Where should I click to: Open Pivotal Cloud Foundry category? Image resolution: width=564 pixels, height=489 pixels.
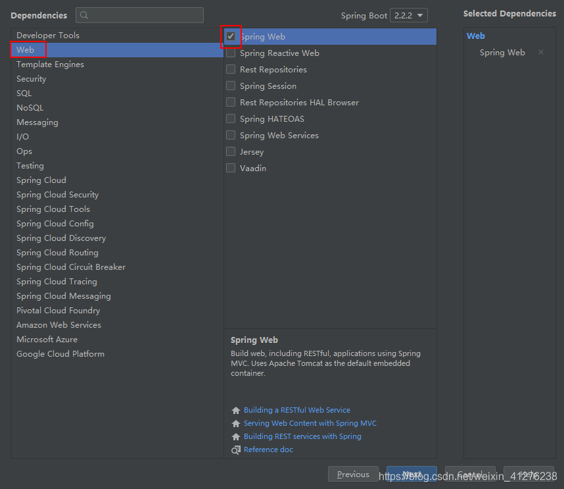117,311
